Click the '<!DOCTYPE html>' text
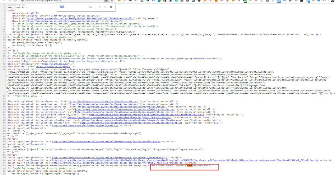 [16, 5]
